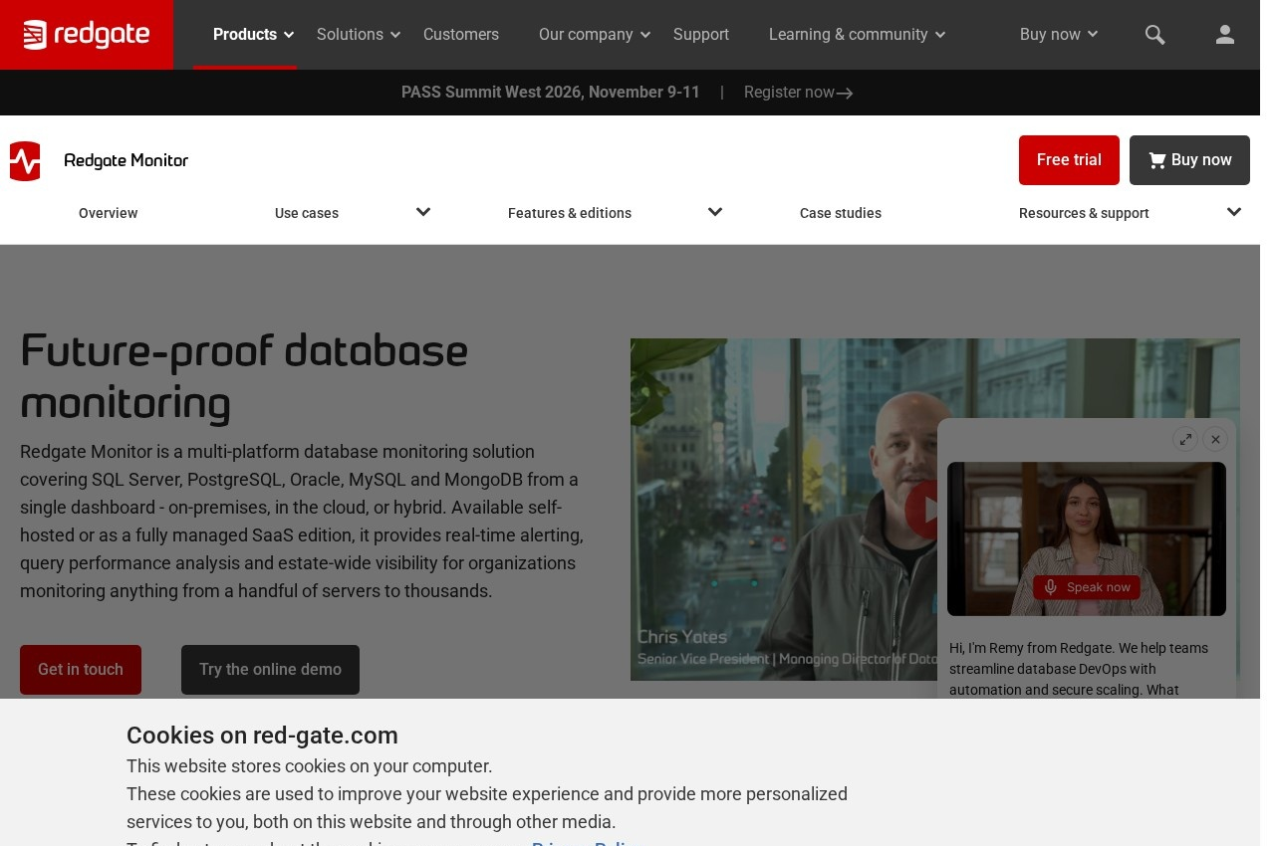
Task: Expand the Remy chat widget
Action: [1185, 439]
